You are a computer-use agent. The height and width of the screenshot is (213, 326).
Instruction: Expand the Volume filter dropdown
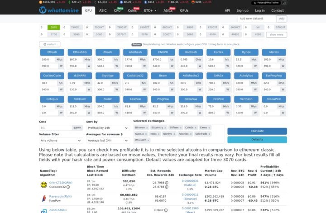(58, 141)
